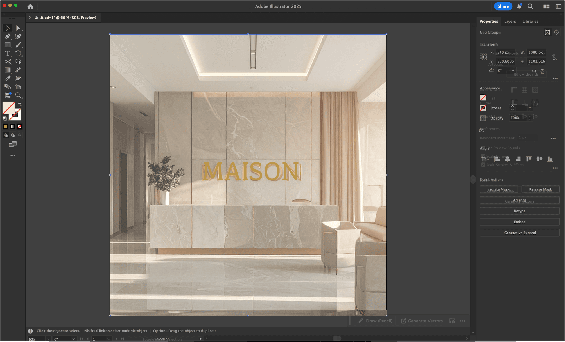Select the Direct Selection tool

pyautogui.click(x=18, y=28)
